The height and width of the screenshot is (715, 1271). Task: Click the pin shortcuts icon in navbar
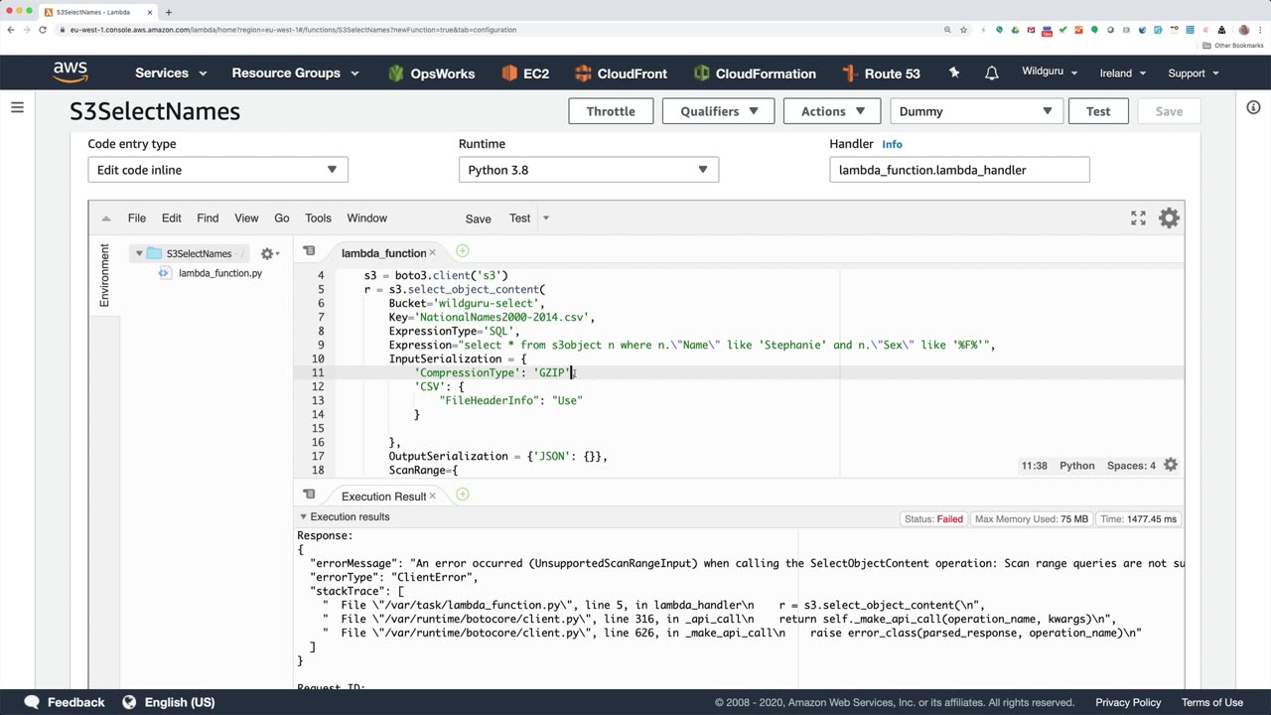[954, 73]
